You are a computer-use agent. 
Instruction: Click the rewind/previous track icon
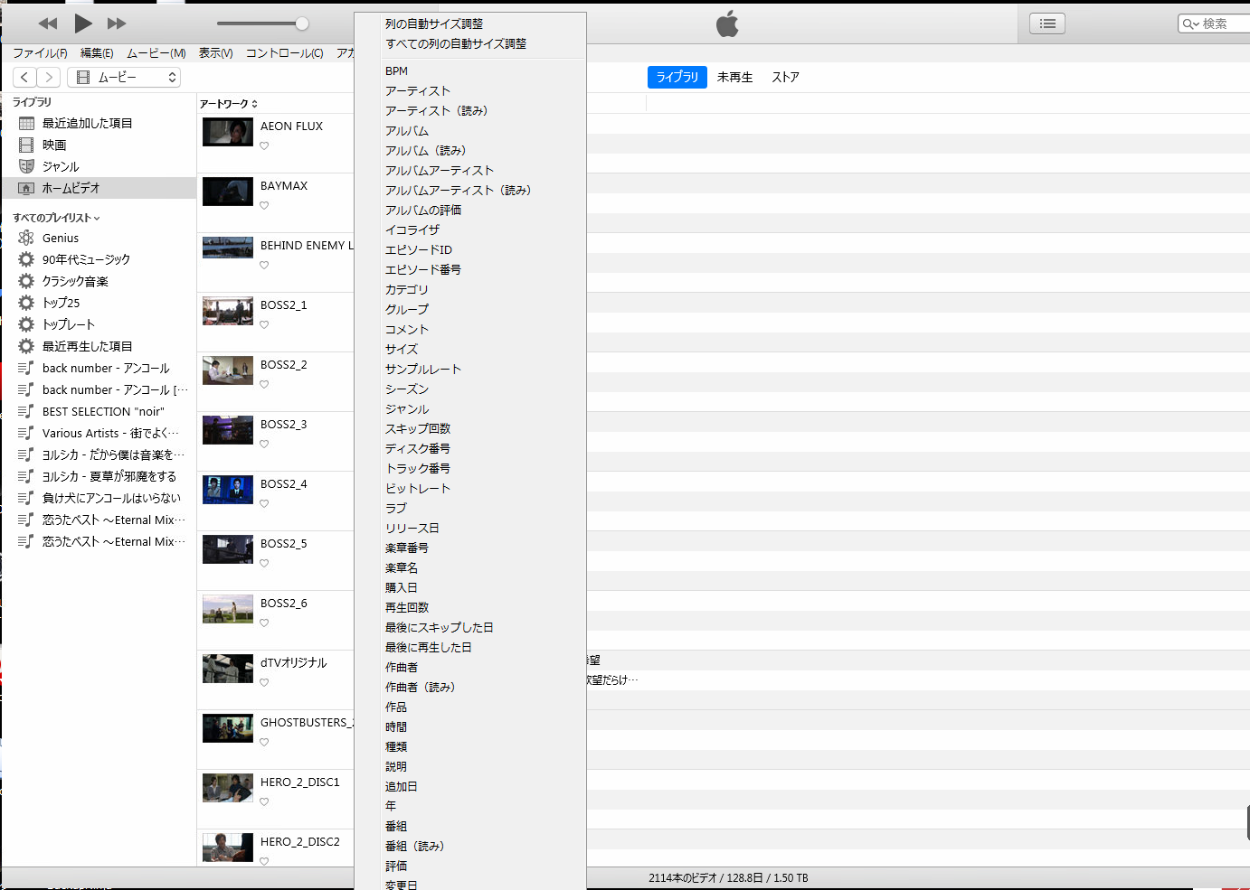coord(48,23)
